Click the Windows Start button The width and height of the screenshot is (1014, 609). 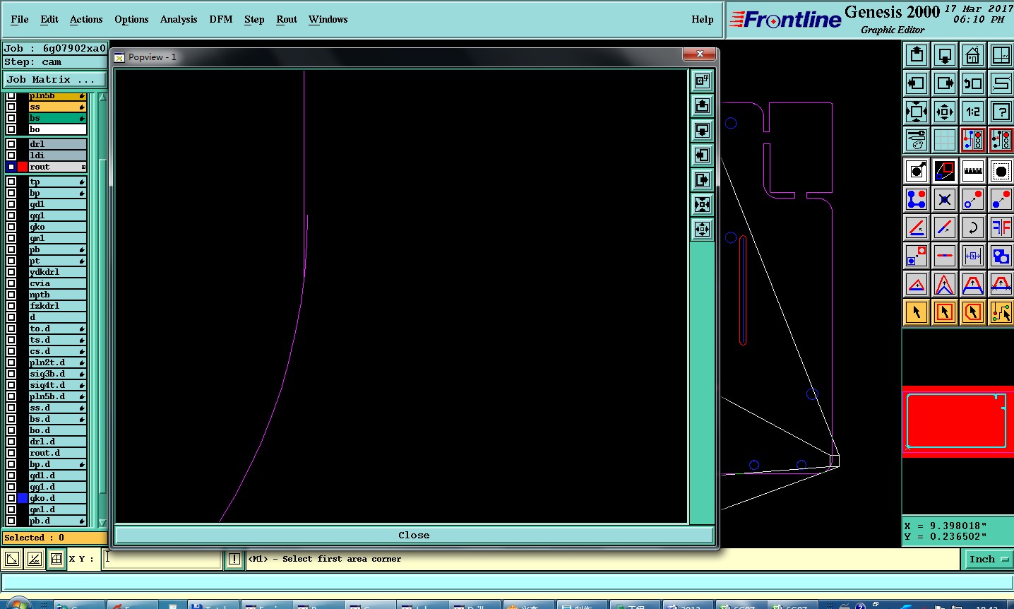[17, 604]
